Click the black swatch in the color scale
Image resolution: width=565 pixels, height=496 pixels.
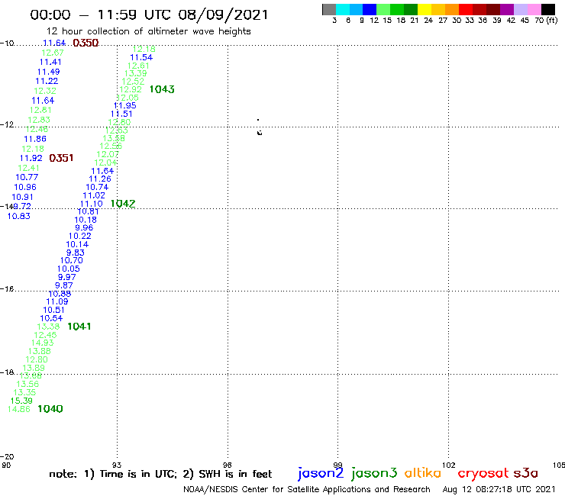pyautogui.click(x=547, y=9)
